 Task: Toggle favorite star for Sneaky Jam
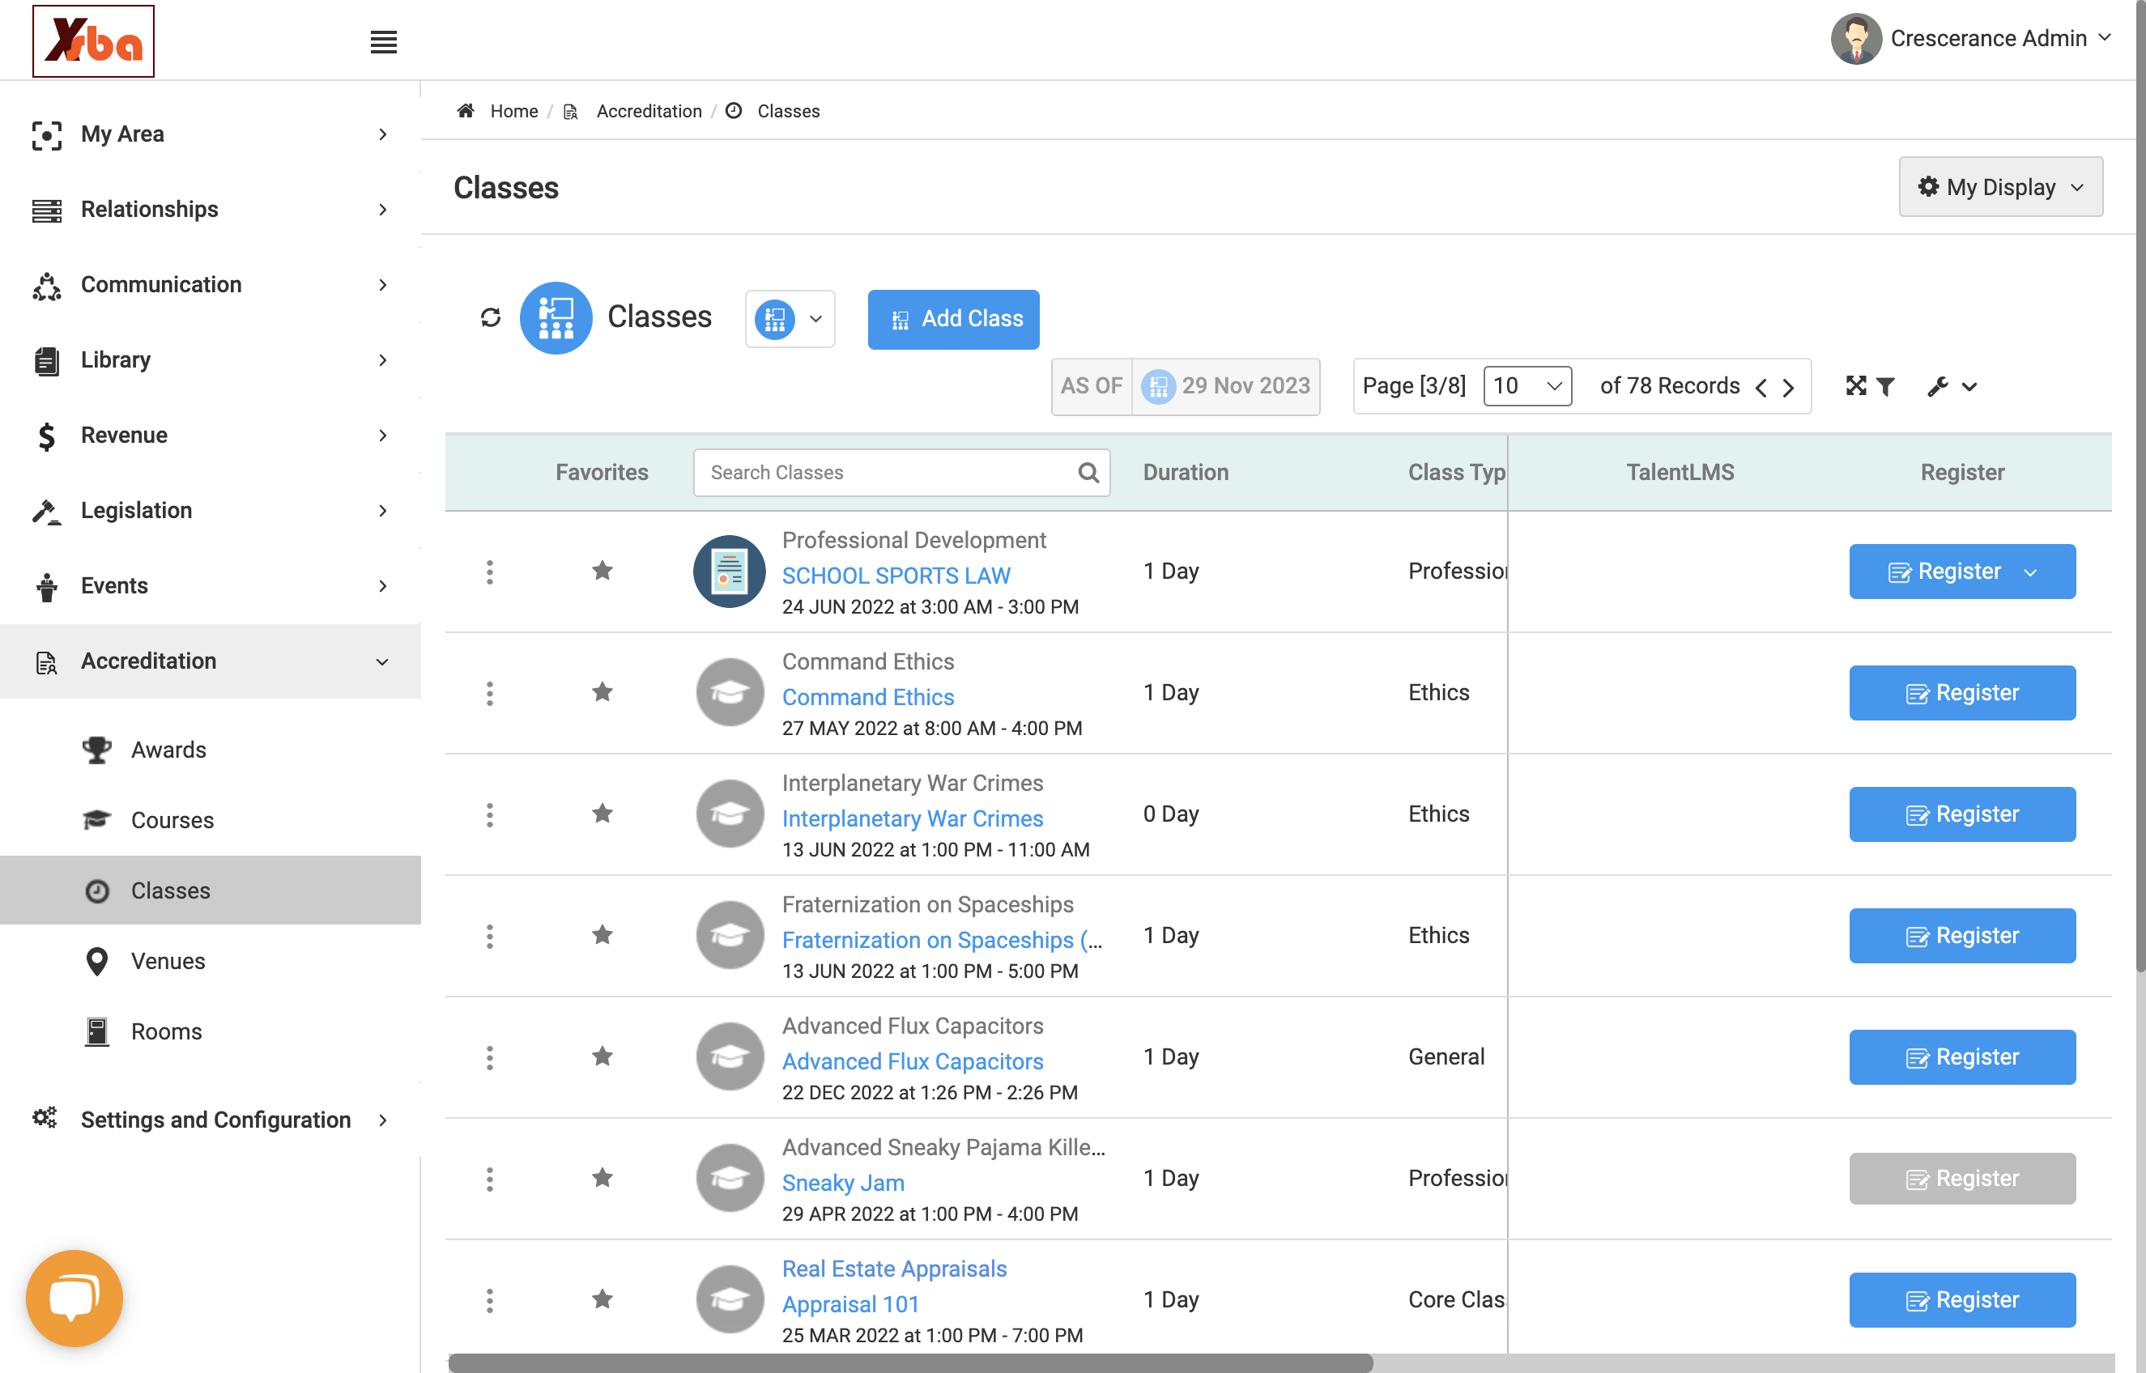[x=602, y=1178]
